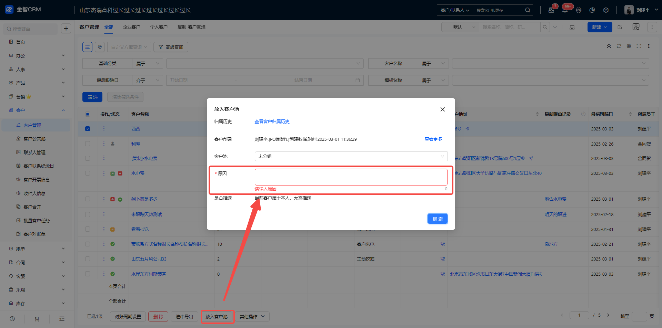Go to next page arrow in pagination
The image size is (662, 328).
(x=608, y=315)
